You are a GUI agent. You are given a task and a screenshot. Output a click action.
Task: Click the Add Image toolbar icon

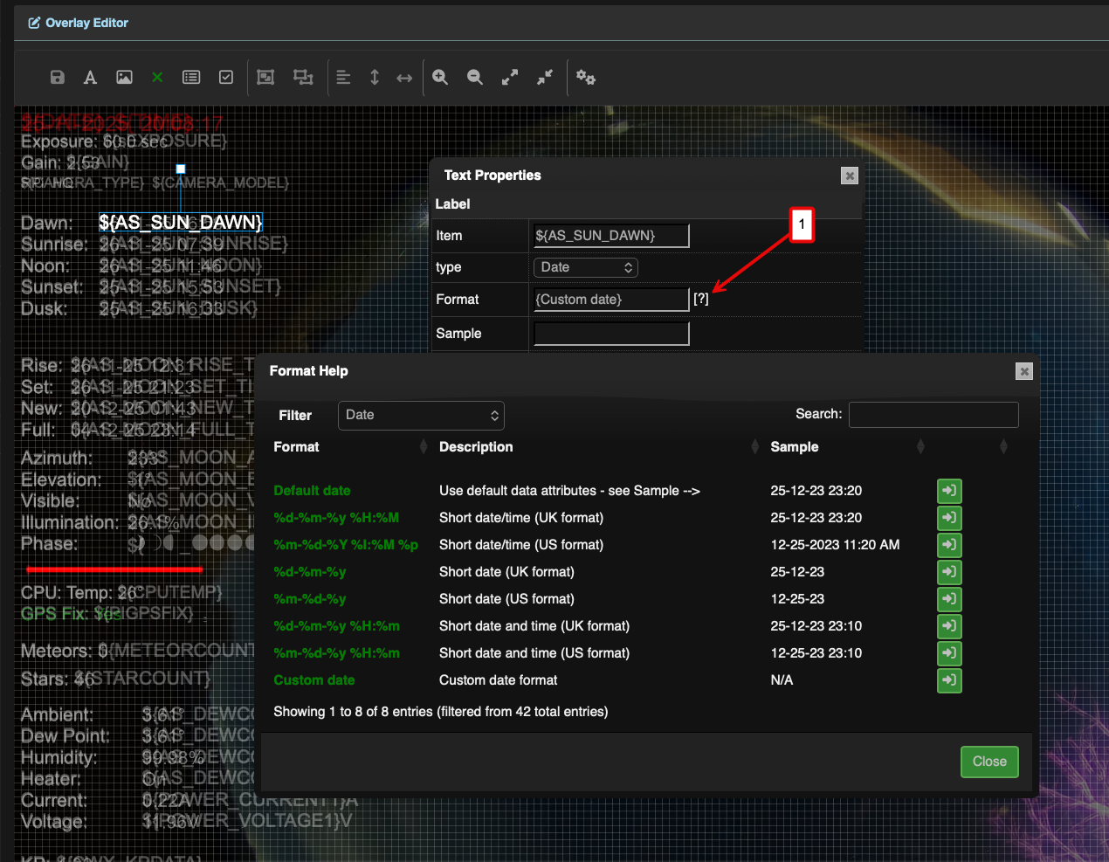(x=124, y=78)
